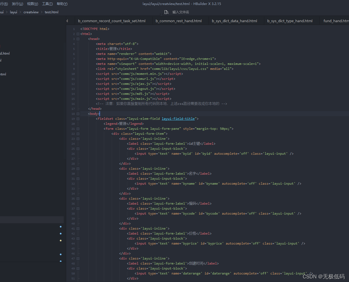Click the 编码 label text

tap(193, 204)
